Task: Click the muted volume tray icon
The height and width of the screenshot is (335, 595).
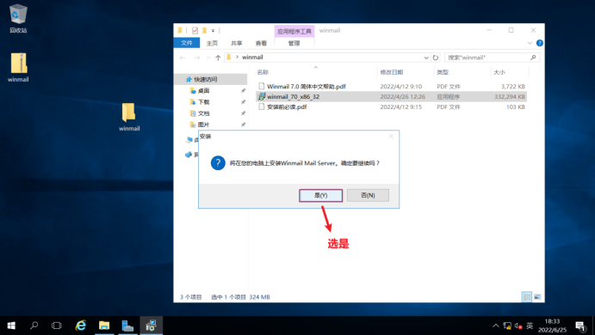Action: click(x=518, y=326)
